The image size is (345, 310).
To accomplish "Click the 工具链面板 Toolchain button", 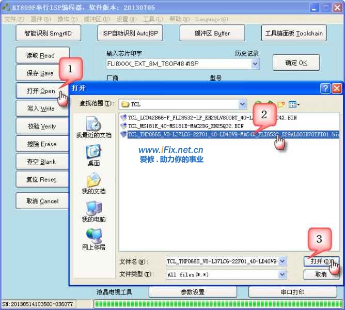I will [293, 33].
